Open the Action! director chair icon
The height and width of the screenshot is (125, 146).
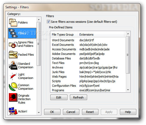click(13, 111)
